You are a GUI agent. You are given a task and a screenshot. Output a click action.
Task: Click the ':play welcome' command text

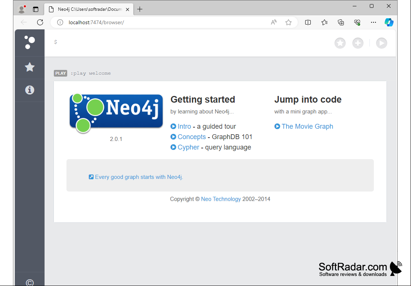pyautogui.click(x=91, y=73)
